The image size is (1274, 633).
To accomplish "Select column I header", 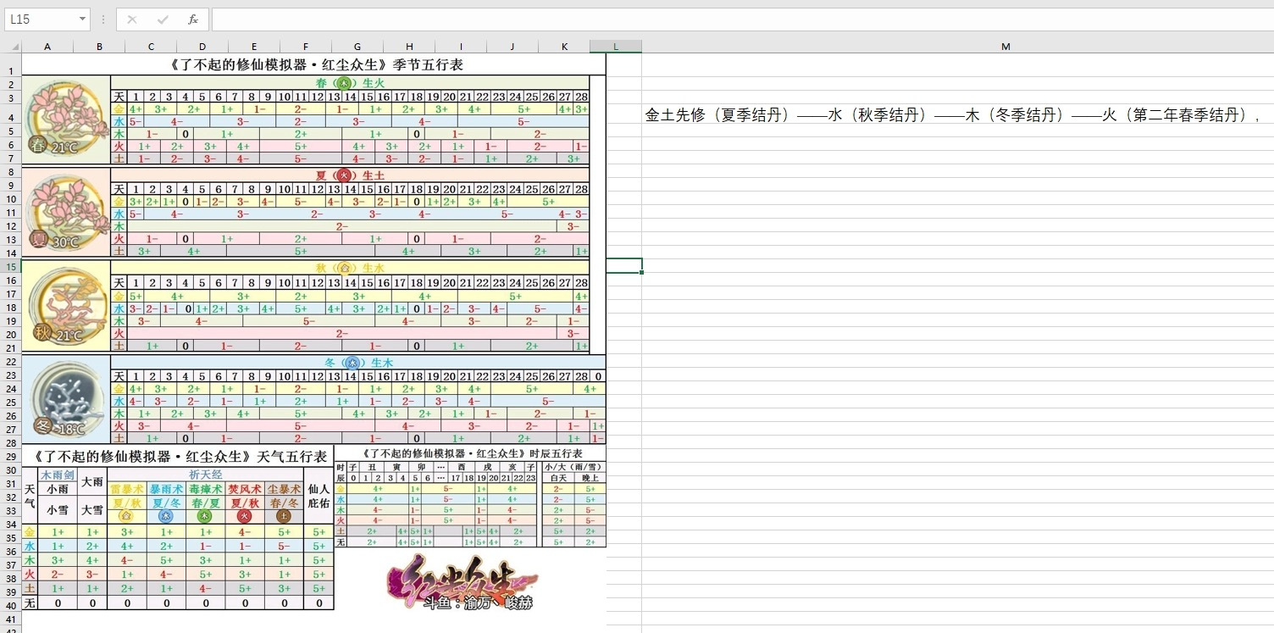I will click(x=461, y=47).
